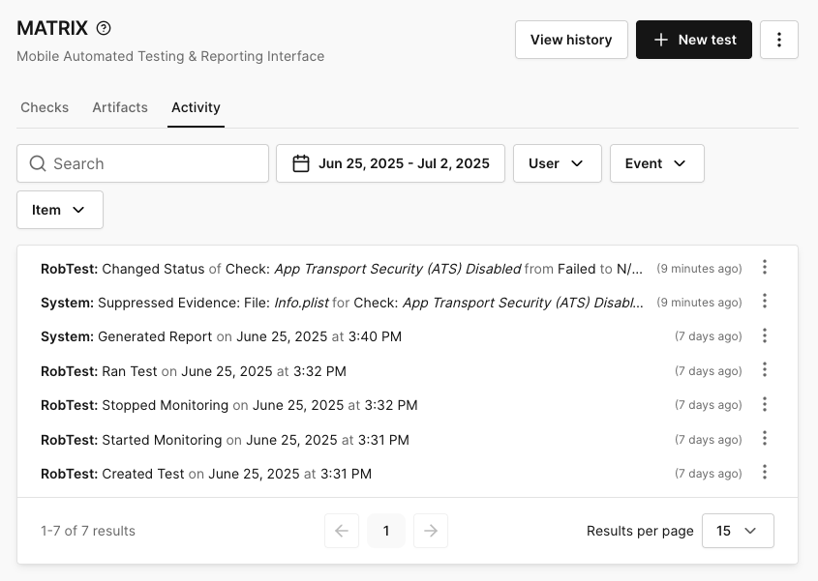Click Created Test at 3:31 PM entry

pos(206,475)
